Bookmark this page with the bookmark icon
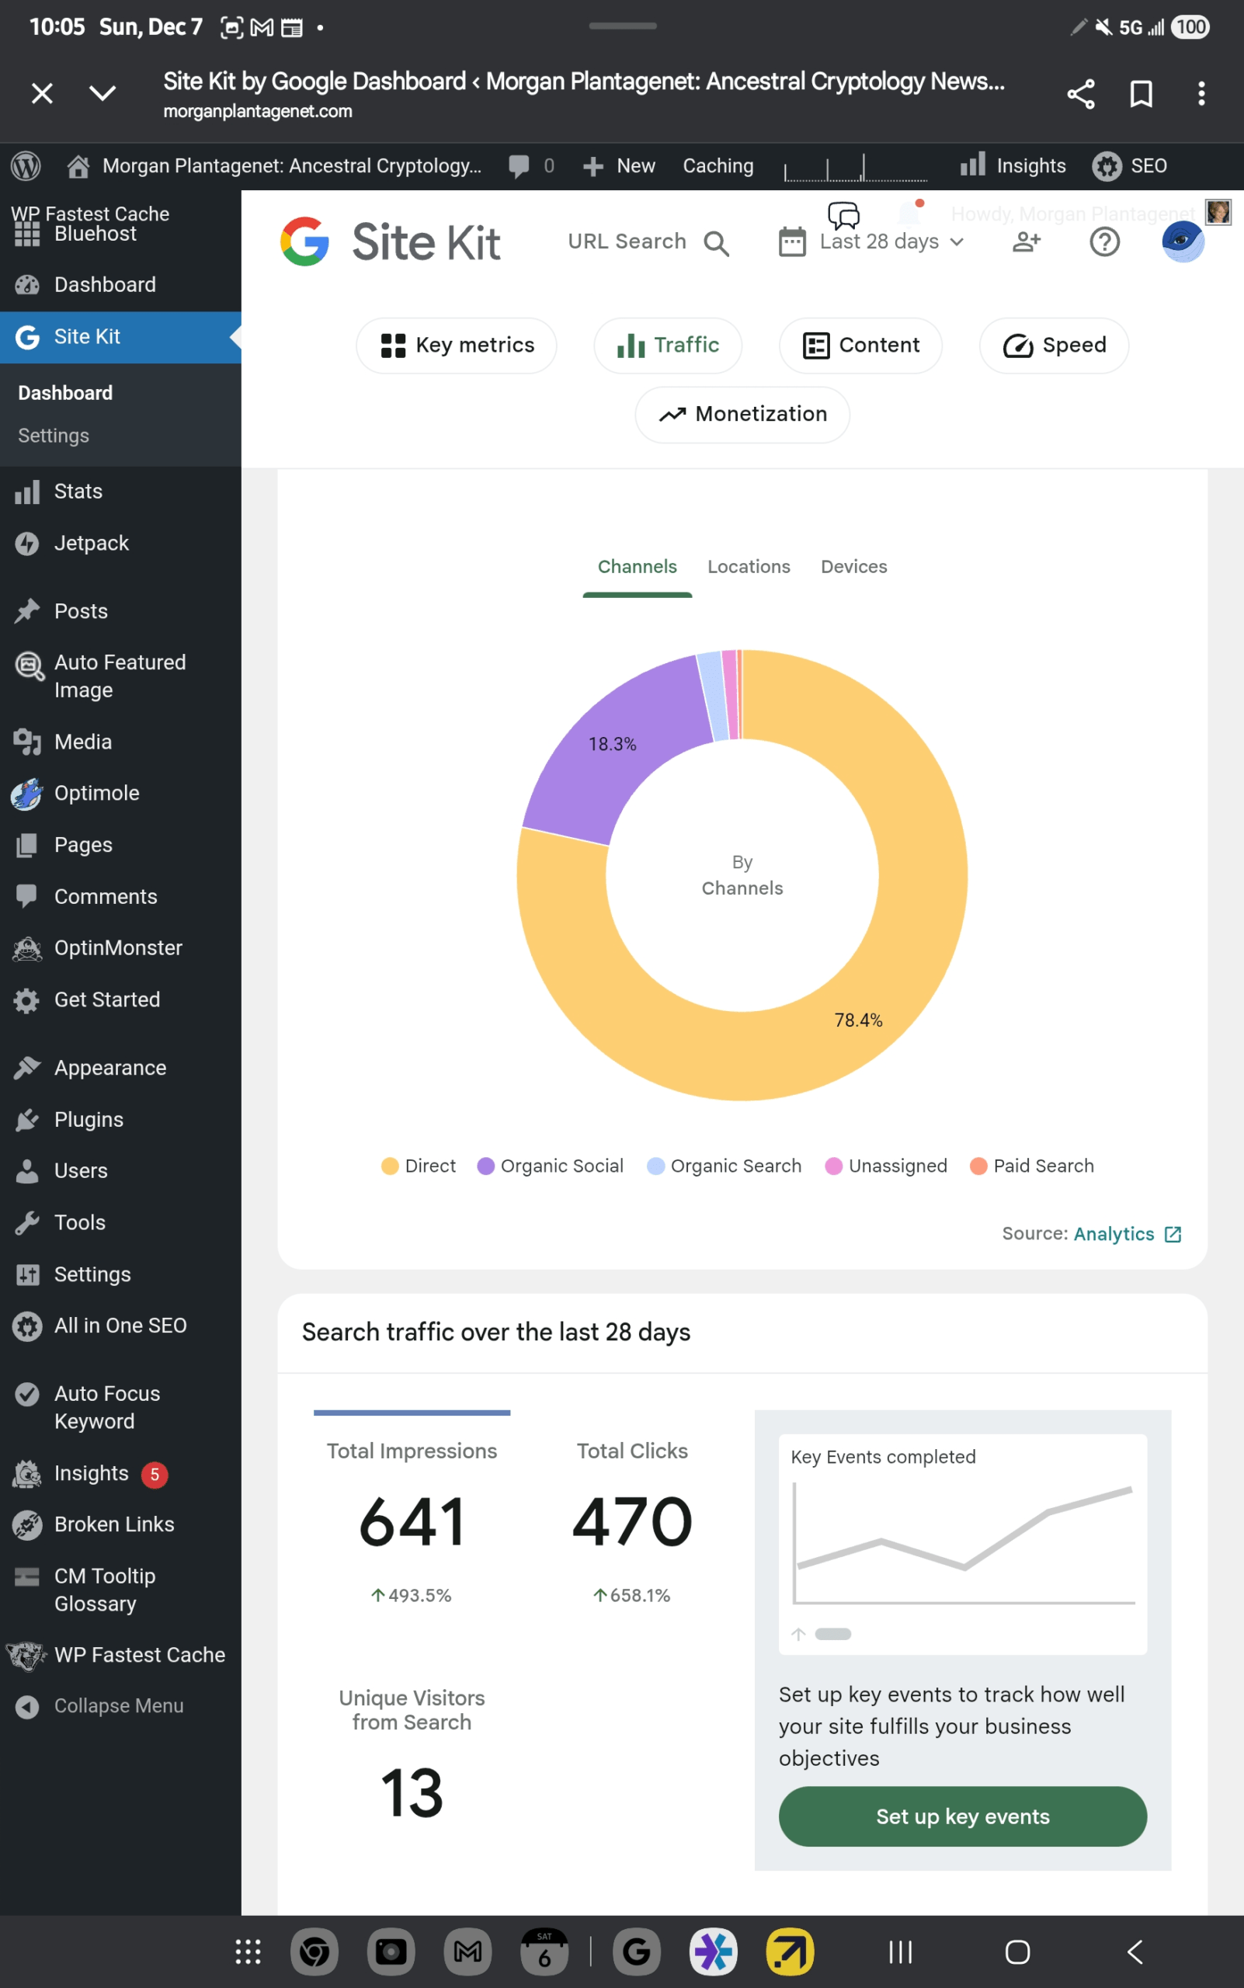Screen dimensions: 1244x1988 pos(1140,94)
